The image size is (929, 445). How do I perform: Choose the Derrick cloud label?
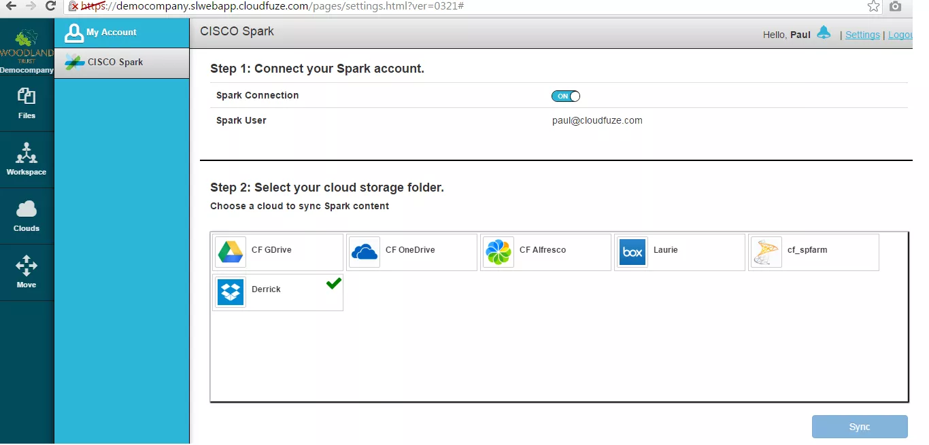[266, 289]
